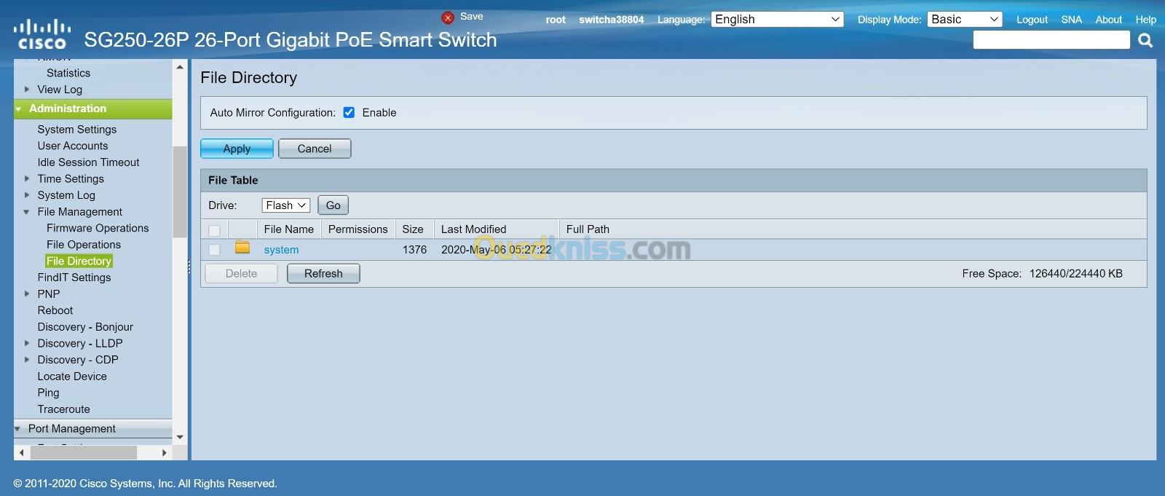Click the system folder icon
The height and width of the screenshot is (496, 1165).
(242, 248)
